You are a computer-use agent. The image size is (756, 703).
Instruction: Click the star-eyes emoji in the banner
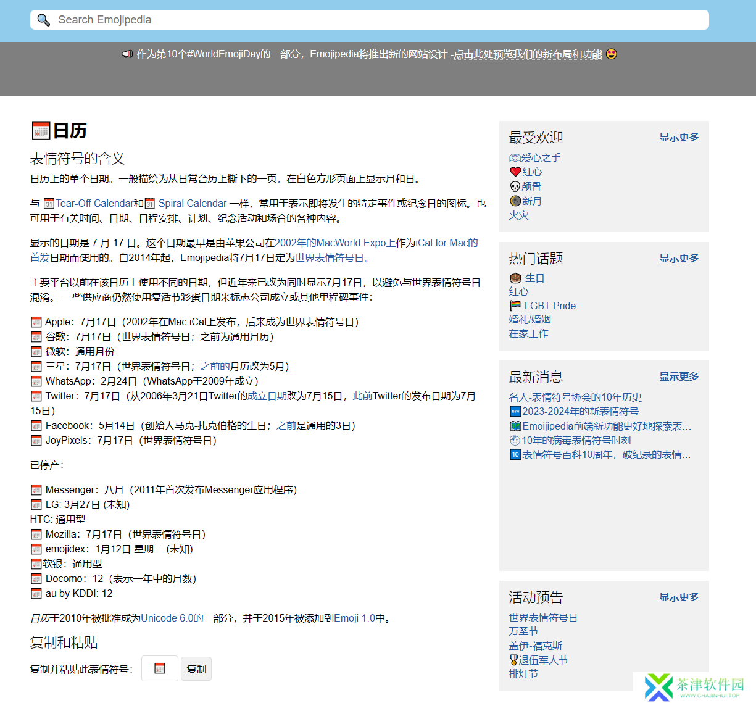[611, 54]
